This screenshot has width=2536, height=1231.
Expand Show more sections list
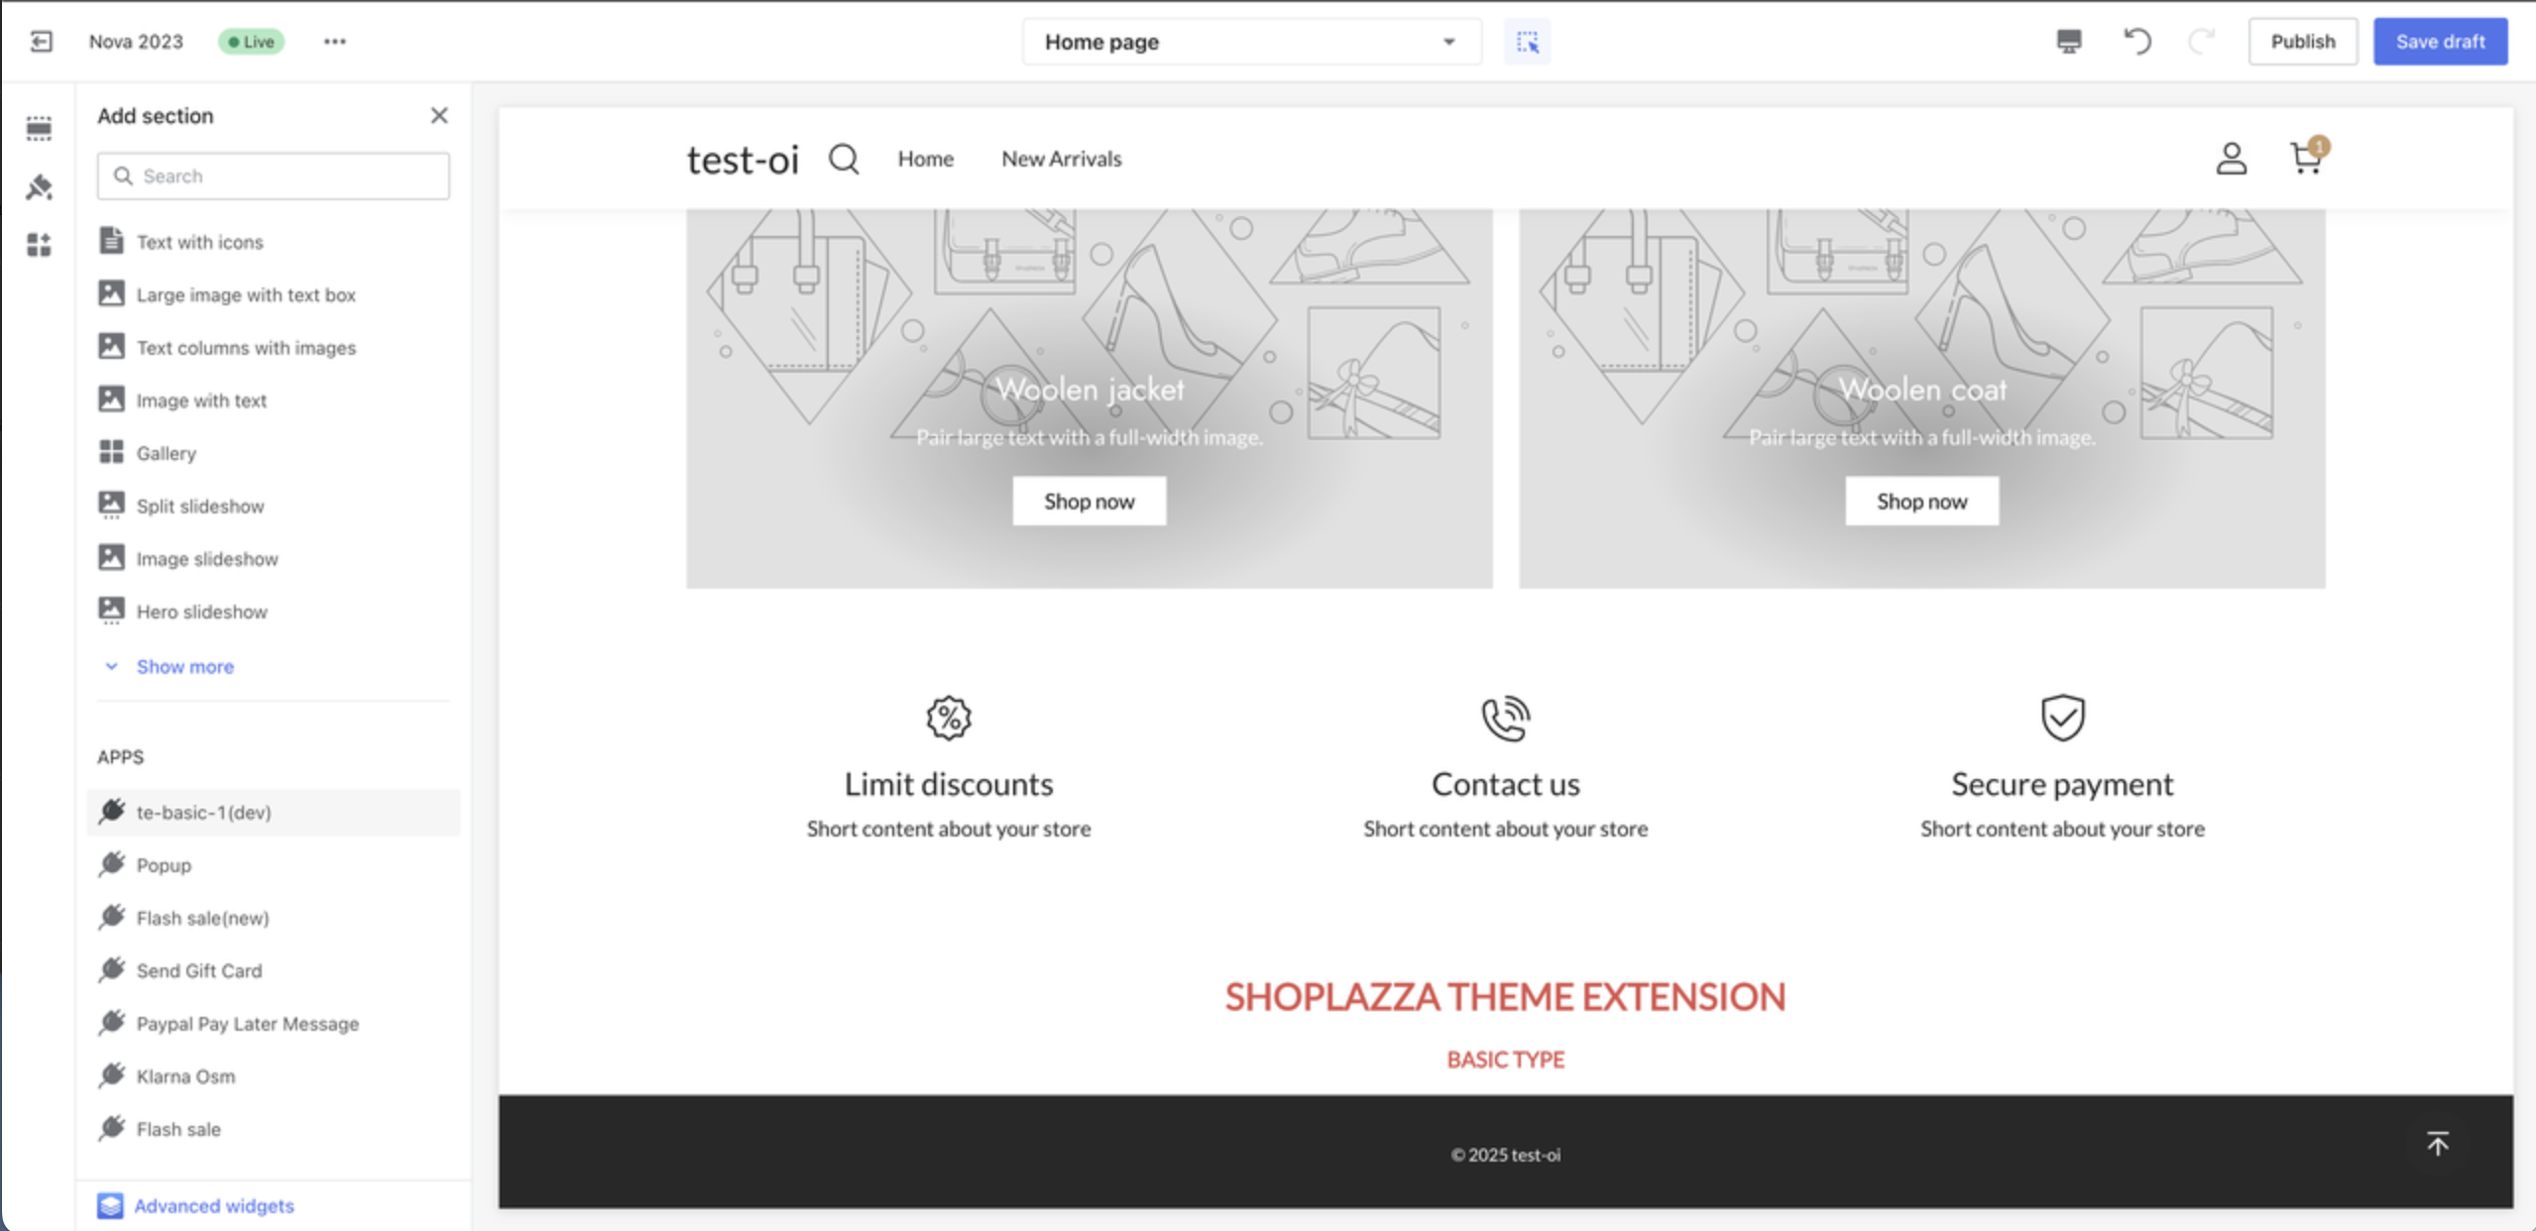[x=184, y=667]
